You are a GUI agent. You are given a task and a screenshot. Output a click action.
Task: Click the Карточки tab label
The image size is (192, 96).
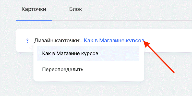click(x=34, y=9)
